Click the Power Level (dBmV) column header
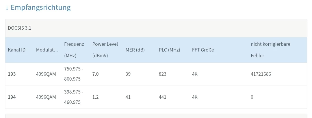Screen dimensions: 312x118 point(105,50)
